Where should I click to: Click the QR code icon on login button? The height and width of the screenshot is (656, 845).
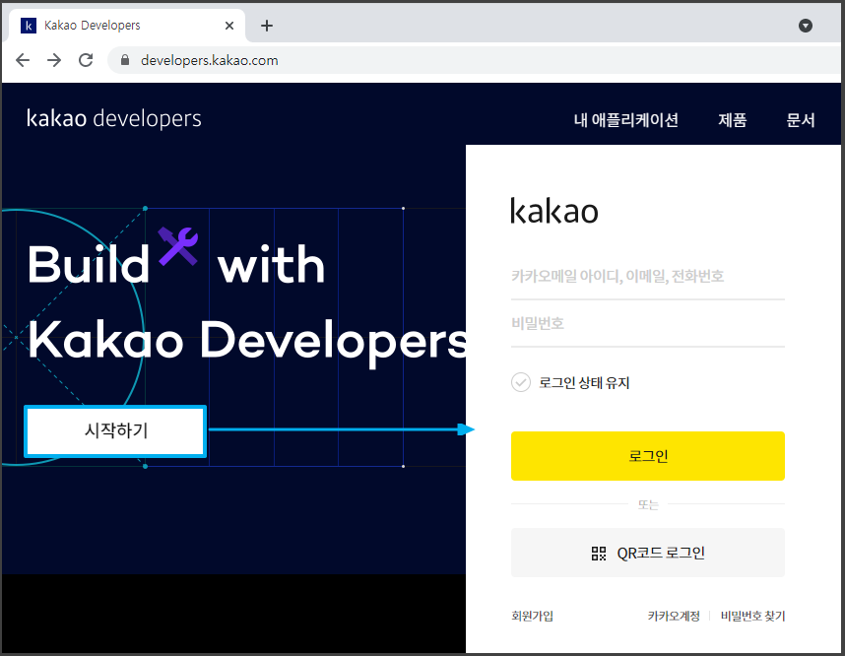[599, 553]
